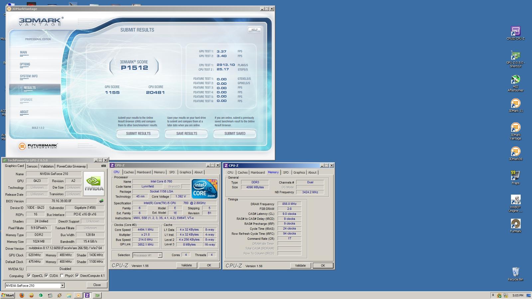Select ABOUT in 3DMark Vantage sidebar

click(24, 112)
